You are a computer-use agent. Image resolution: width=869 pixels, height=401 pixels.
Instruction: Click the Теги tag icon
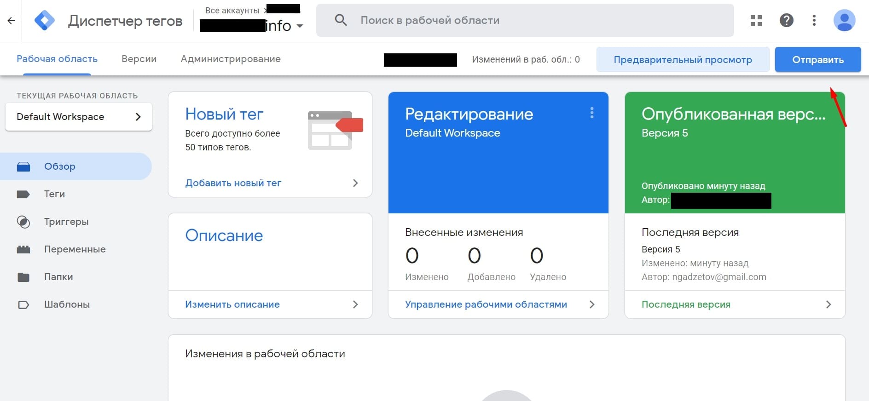click(23, 194)
